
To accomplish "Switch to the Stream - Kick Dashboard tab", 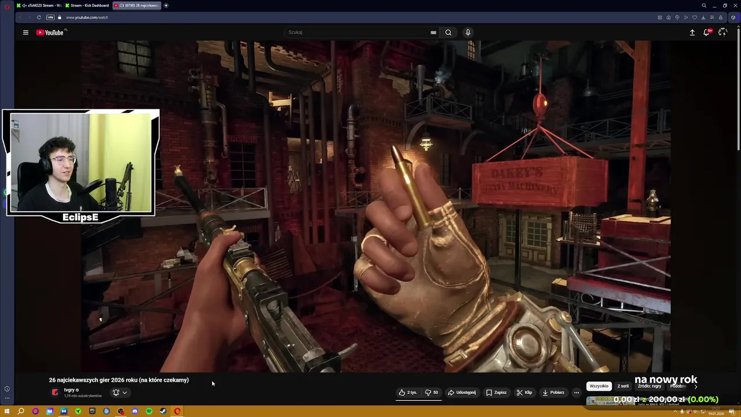I will click(87, 5).
